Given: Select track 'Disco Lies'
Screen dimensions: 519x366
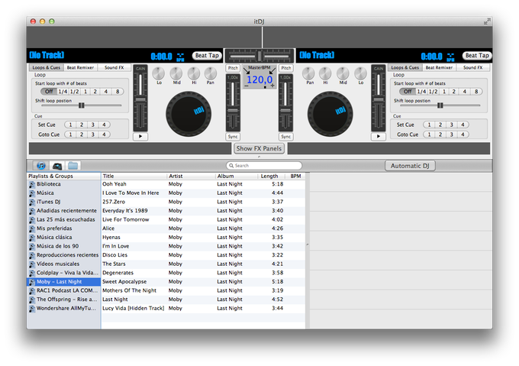Looking at the screenshot, I should tap(203, 255).
